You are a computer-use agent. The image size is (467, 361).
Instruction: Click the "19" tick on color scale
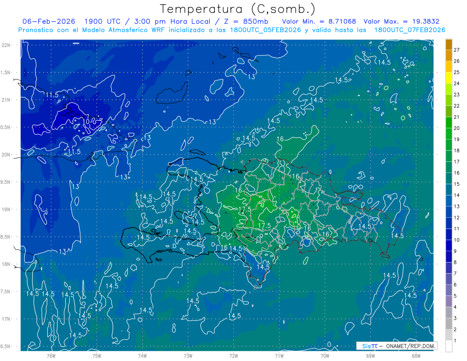(456, 139)
